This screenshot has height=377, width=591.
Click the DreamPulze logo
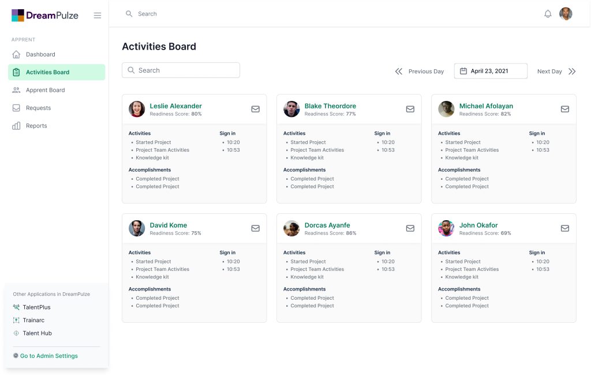tap(45, 16)
